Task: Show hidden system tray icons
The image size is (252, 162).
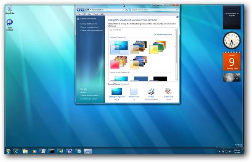Action: [x=219, y=152]
